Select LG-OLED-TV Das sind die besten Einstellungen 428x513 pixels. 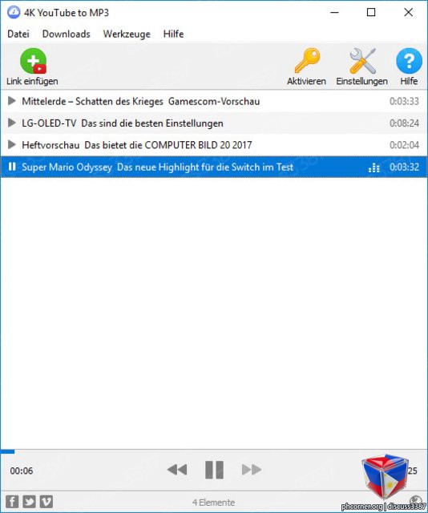click(123, 123)
